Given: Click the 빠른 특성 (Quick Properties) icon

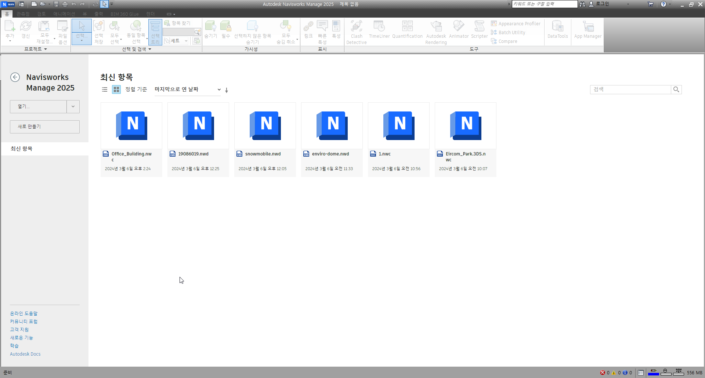Looking at the screenshot, I should tap(322, 32).
